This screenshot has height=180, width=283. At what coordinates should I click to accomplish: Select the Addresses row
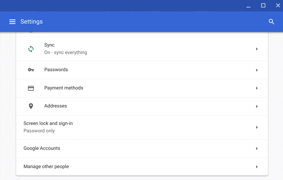(142, 106)
